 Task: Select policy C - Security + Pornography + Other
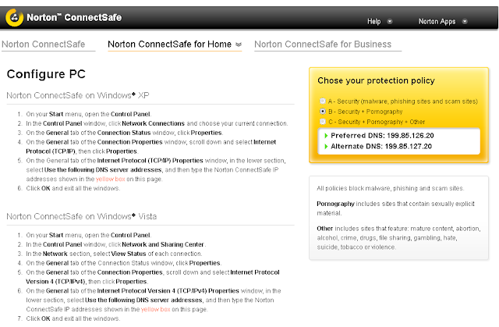click(x=322, y=122)
